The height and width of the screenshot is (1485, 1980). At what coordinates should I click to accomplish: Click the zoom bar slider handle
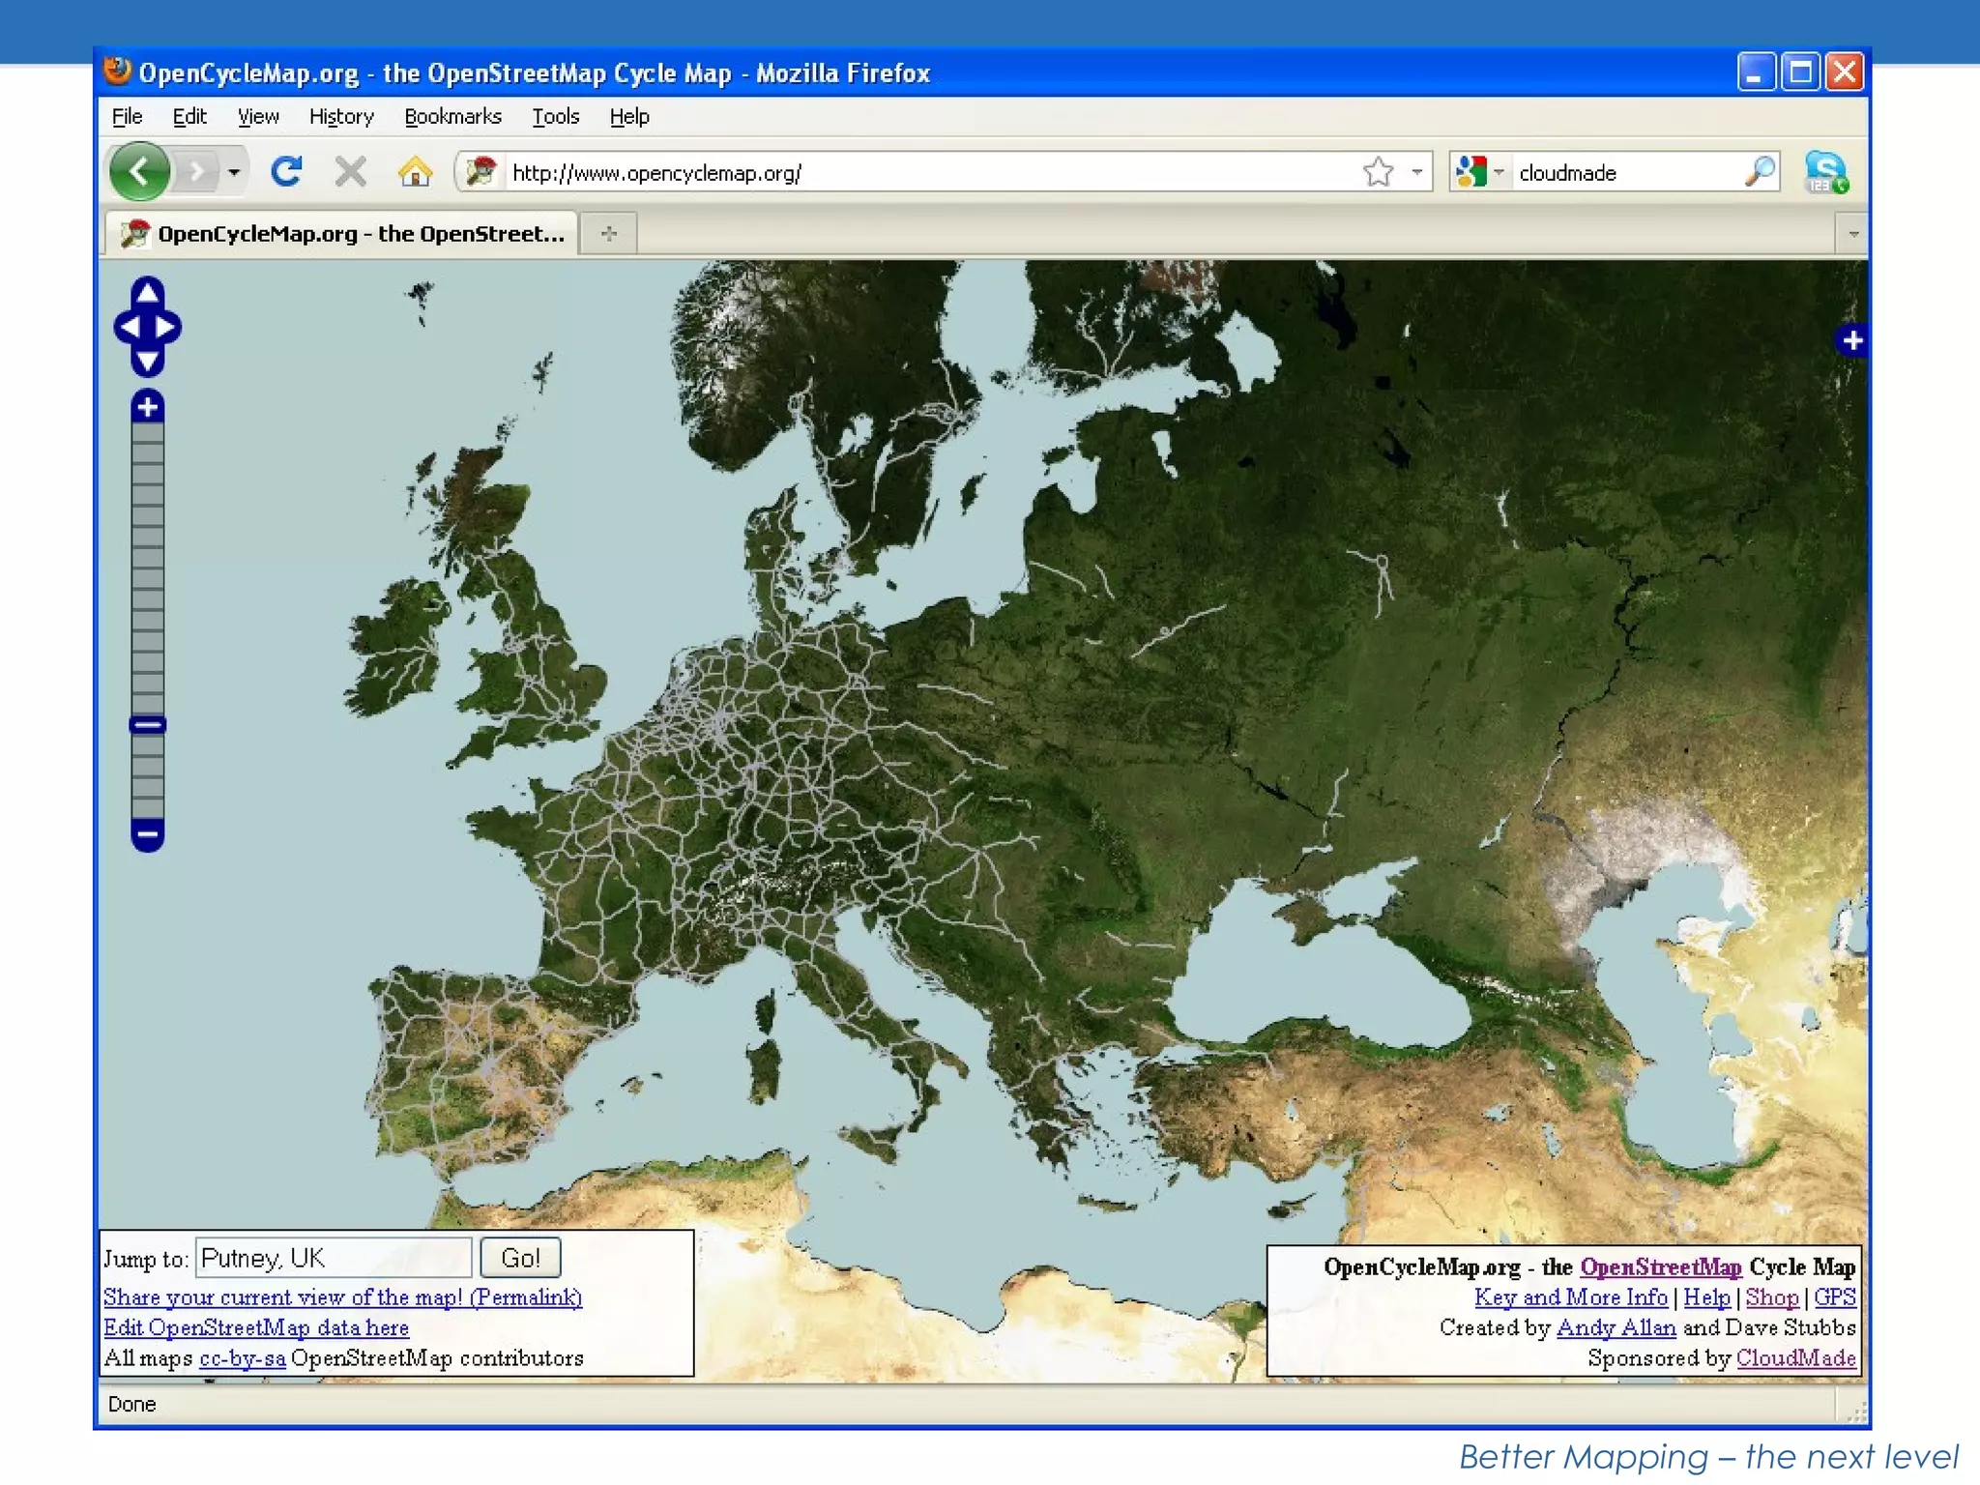(x=148, y=725)
